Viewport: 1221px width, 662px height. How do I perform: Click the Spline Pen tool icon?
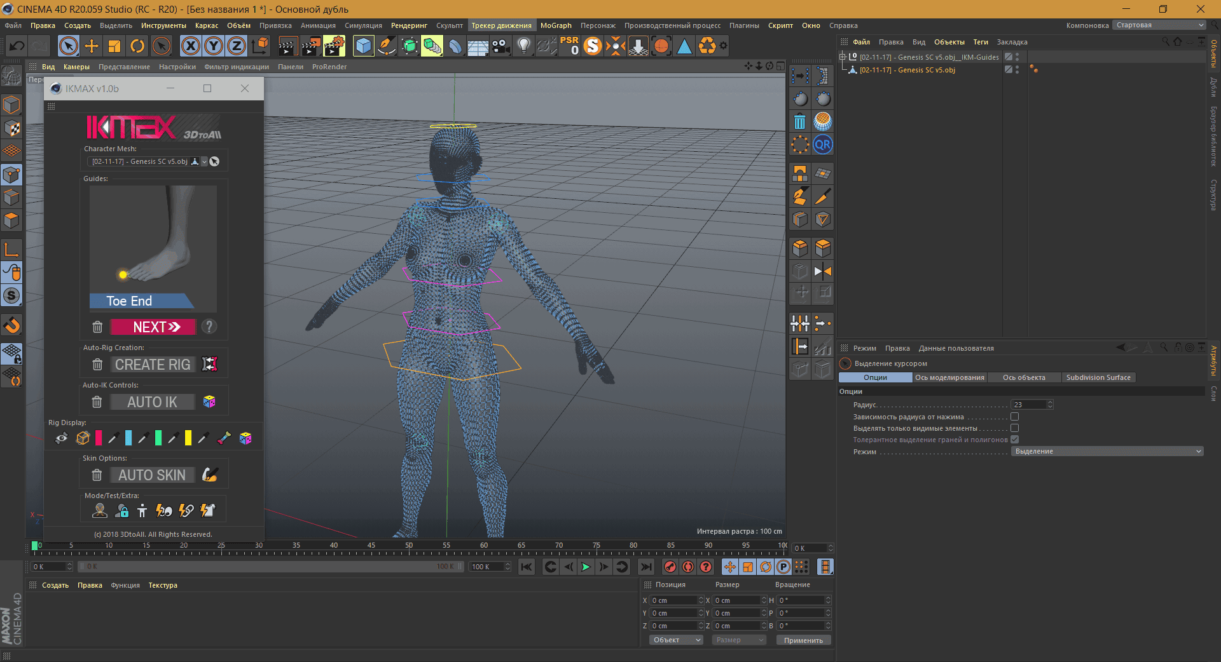click(387, 46)
